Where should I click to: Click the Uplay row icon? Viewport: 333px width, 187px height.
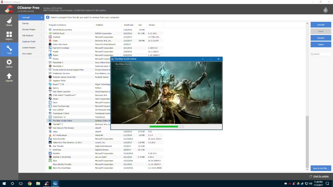tap(50, 131)
